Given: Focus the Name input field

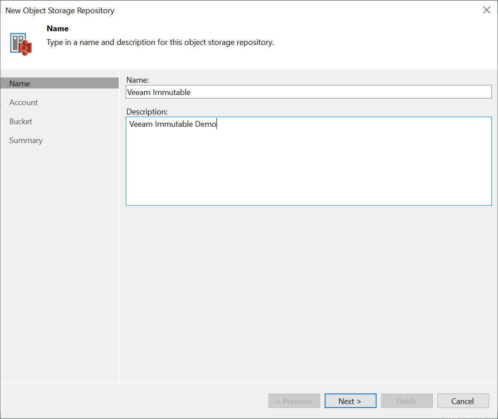Looking at the screenshot, I should tap(309, 92).
